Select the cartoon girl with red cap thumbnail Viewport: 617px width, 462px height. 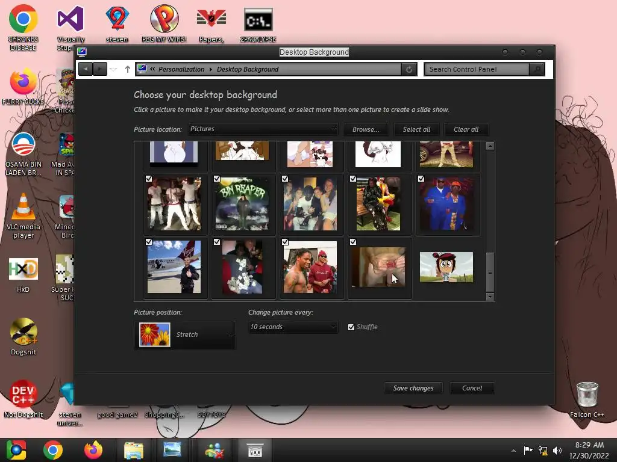coord(446,267)
